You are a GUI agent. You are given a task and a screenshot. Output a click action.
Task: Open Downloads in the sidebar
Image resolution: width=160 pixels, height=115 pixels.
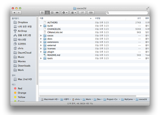[x=22, y=66]
